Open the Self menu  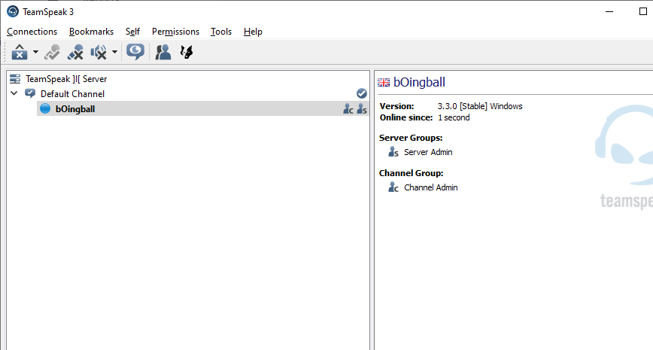(x=133, y=32)
